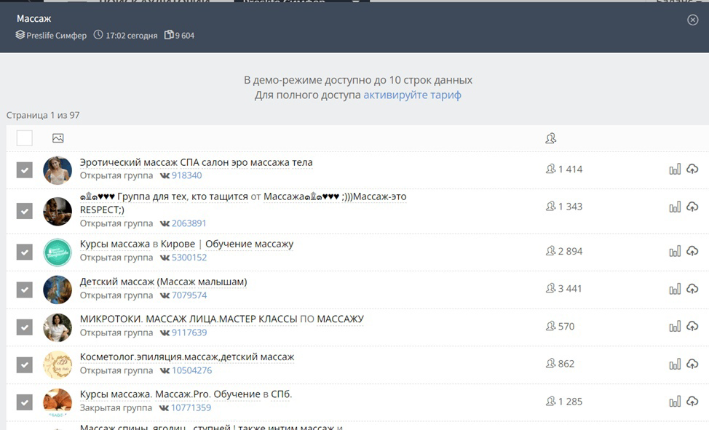
Task: Open МИКРОТОКИ. МАССАЖ ЛИЦА group title
Action: (x=221, y=319)
